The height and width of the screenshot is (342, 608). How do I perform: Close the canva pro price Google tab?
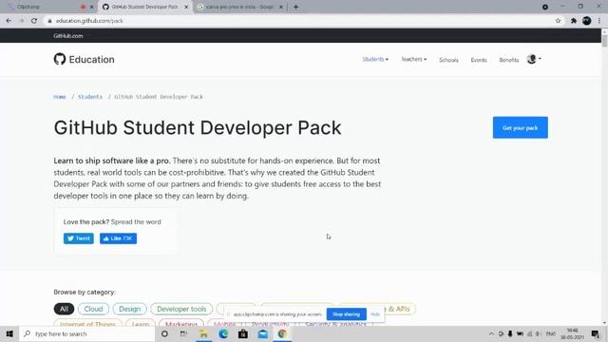click(281, 7)
